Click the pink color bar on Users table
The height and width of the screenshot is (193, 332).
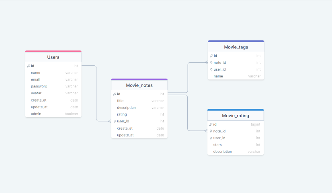pos(53,51)
